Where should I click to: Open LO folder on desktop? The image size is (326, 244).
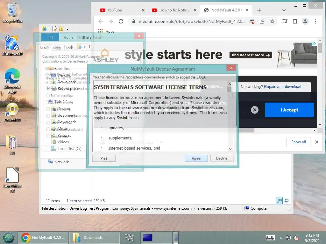click(12, 145)
